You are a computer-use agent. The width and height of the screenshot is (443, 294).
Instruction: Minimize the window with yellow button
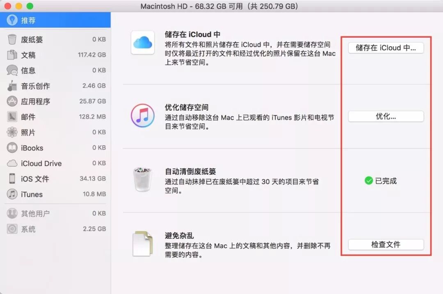tap(18, 6)
